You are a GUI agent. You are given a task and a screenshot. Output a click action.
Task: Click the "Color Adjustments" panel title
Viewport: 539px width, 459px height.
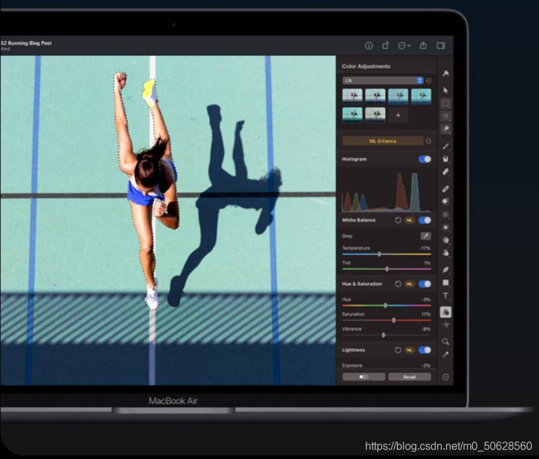click(366, 66)
